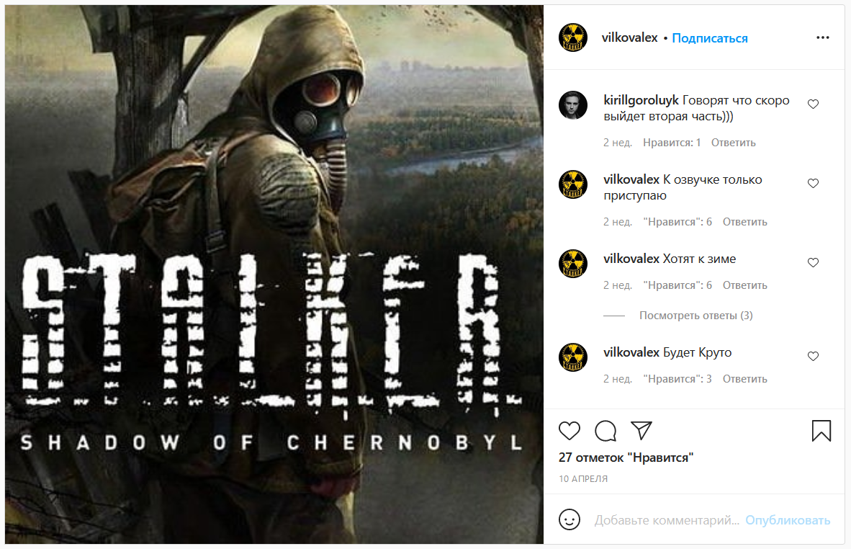This screenshot has width=851, height=549.
Task: Save the post with the bookmark icon
Action: [821, 431]
